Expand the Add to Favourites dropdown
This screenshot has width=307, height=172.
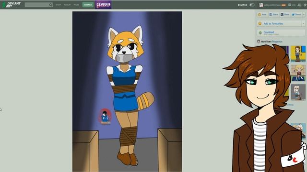point(303,23)
